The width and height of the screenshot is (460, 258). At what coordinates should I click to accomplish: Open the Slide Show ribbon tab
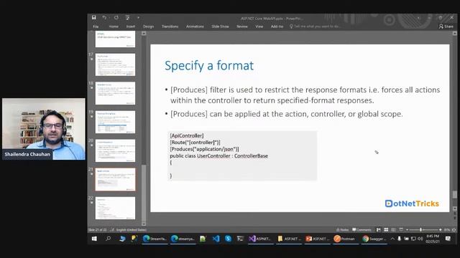(x=220, y=27)
